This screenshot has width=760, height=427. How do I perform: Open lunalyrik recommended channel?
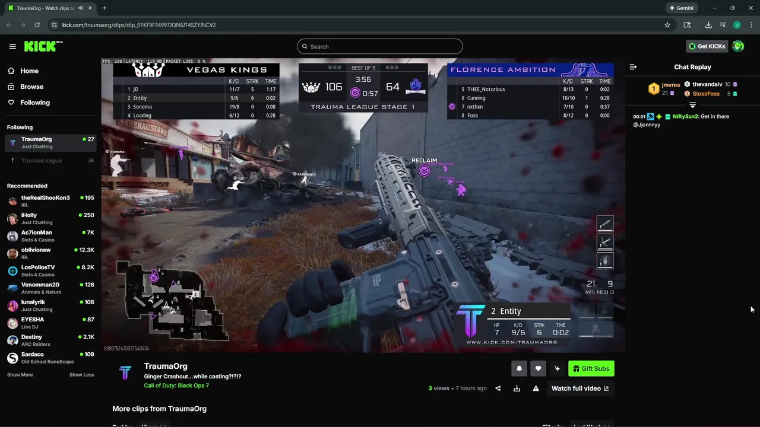50,305
